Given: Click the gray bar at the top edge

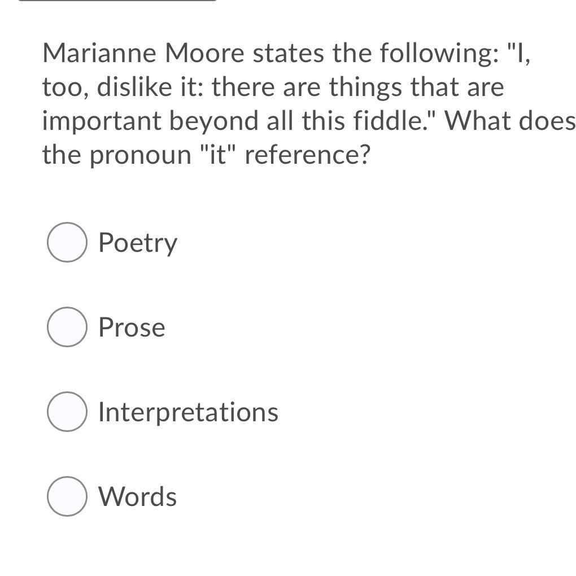Looking at the screenshot, I should point(117,1).
